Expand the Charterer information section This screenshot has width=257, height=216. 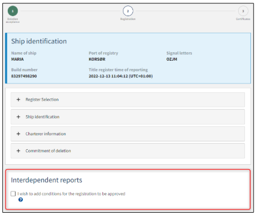click(x=127, y=134)
